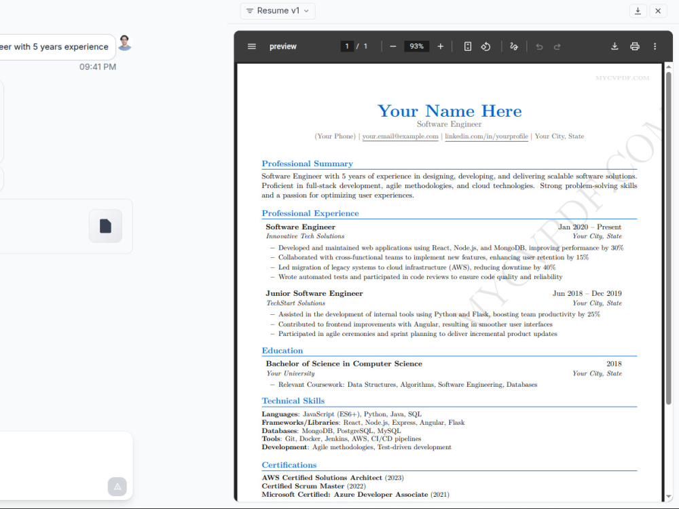Zoom out the PDF preview
Viewport: 679px width, 509px height.
click(x=392, y=46)
